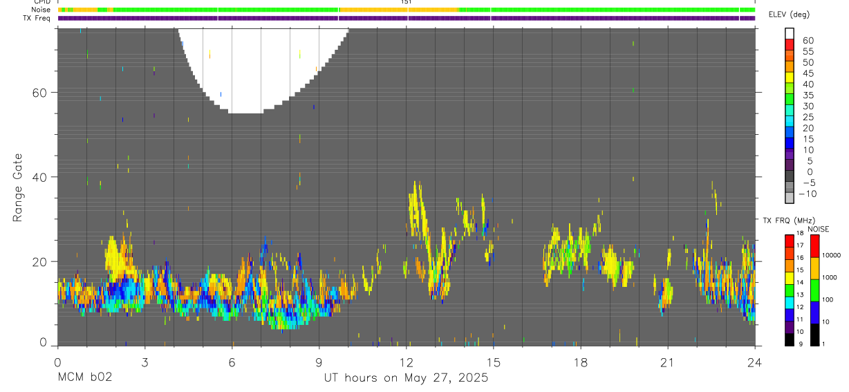
Task: Click the yellow 14–15 MHz TX FRQ swatch
Action: (789, 278)
